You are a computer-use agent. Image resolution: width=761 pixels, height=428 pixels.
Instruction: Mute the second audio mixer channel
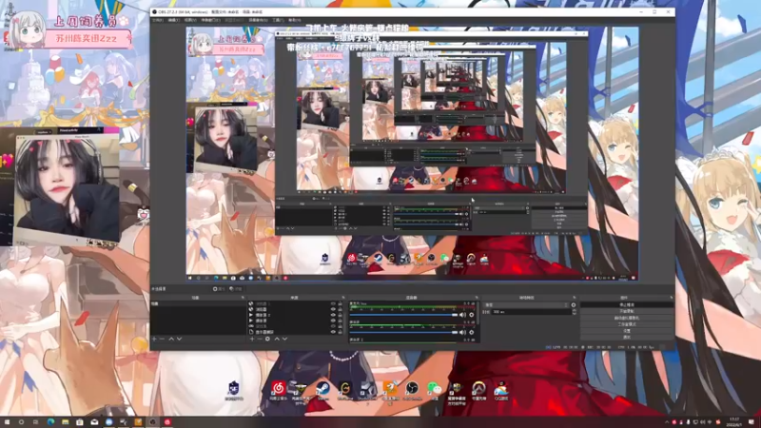coord(463,332)
